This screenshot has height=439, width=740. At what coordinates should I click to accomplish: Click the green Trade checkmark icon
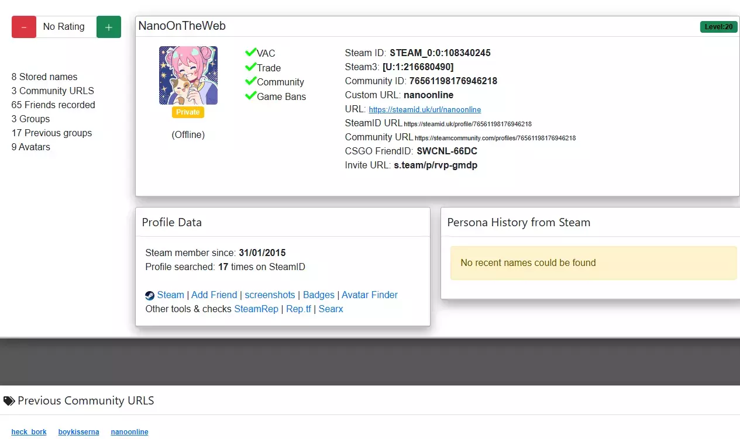click(250, 67)
